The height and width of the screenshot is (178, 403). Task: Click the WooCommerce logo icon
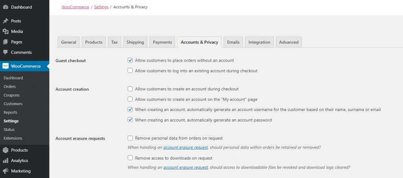coord(6,66)
